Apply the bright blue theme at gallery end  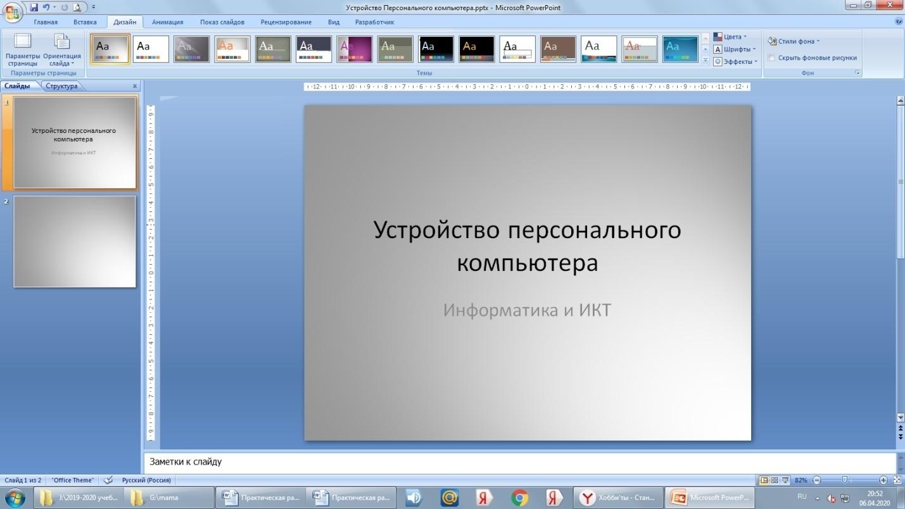point(680,49)
